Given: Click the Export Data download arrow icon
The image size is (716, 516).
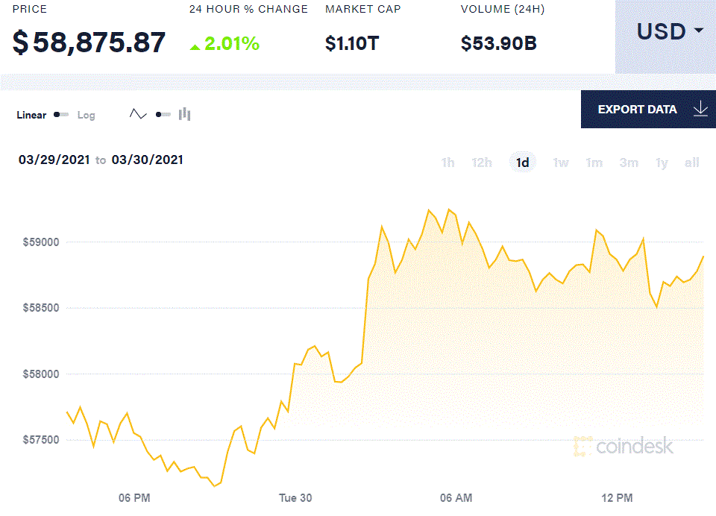Looking at the screenshot, I should coord(700,109).
